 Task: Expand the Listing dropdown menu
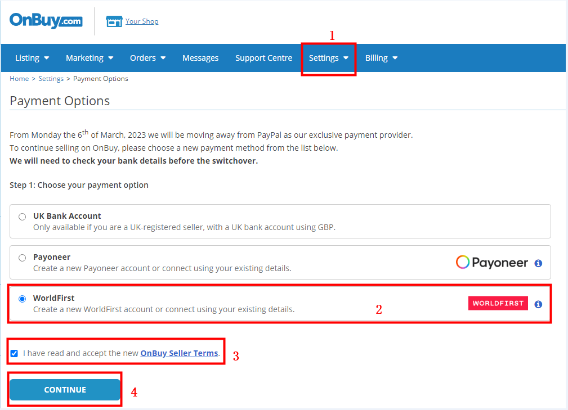(32, 58)
